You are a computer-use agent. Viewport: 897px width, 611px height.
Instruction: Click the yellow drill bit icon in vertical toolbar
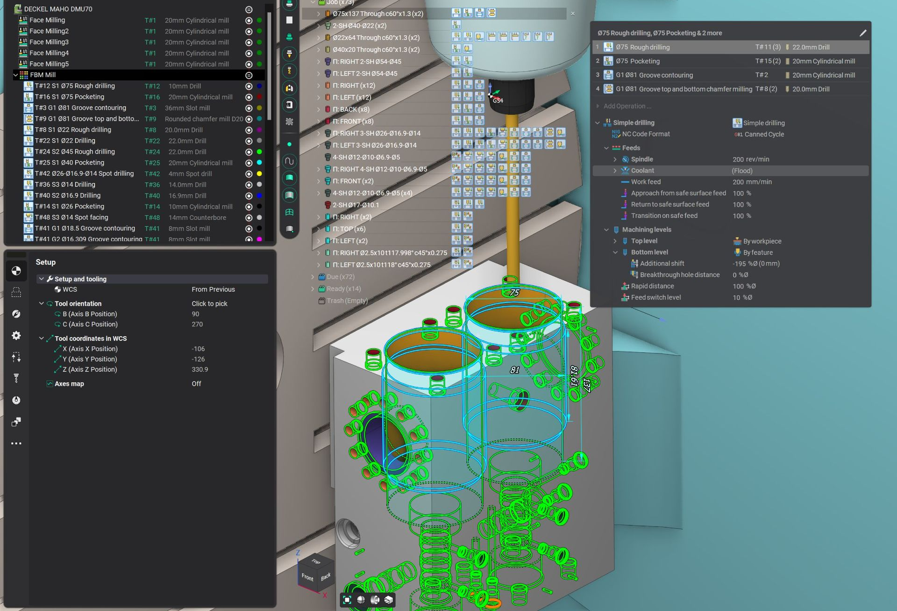pyautogui.click(x=289, y=71)
